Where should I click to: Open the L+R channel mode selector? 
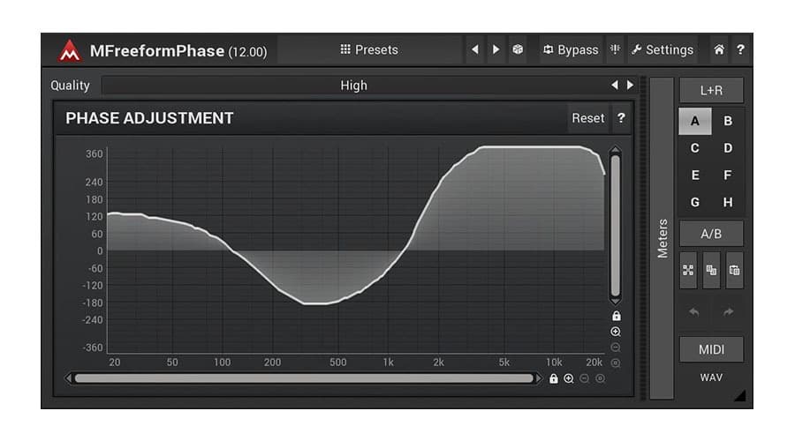coord(711,90)
